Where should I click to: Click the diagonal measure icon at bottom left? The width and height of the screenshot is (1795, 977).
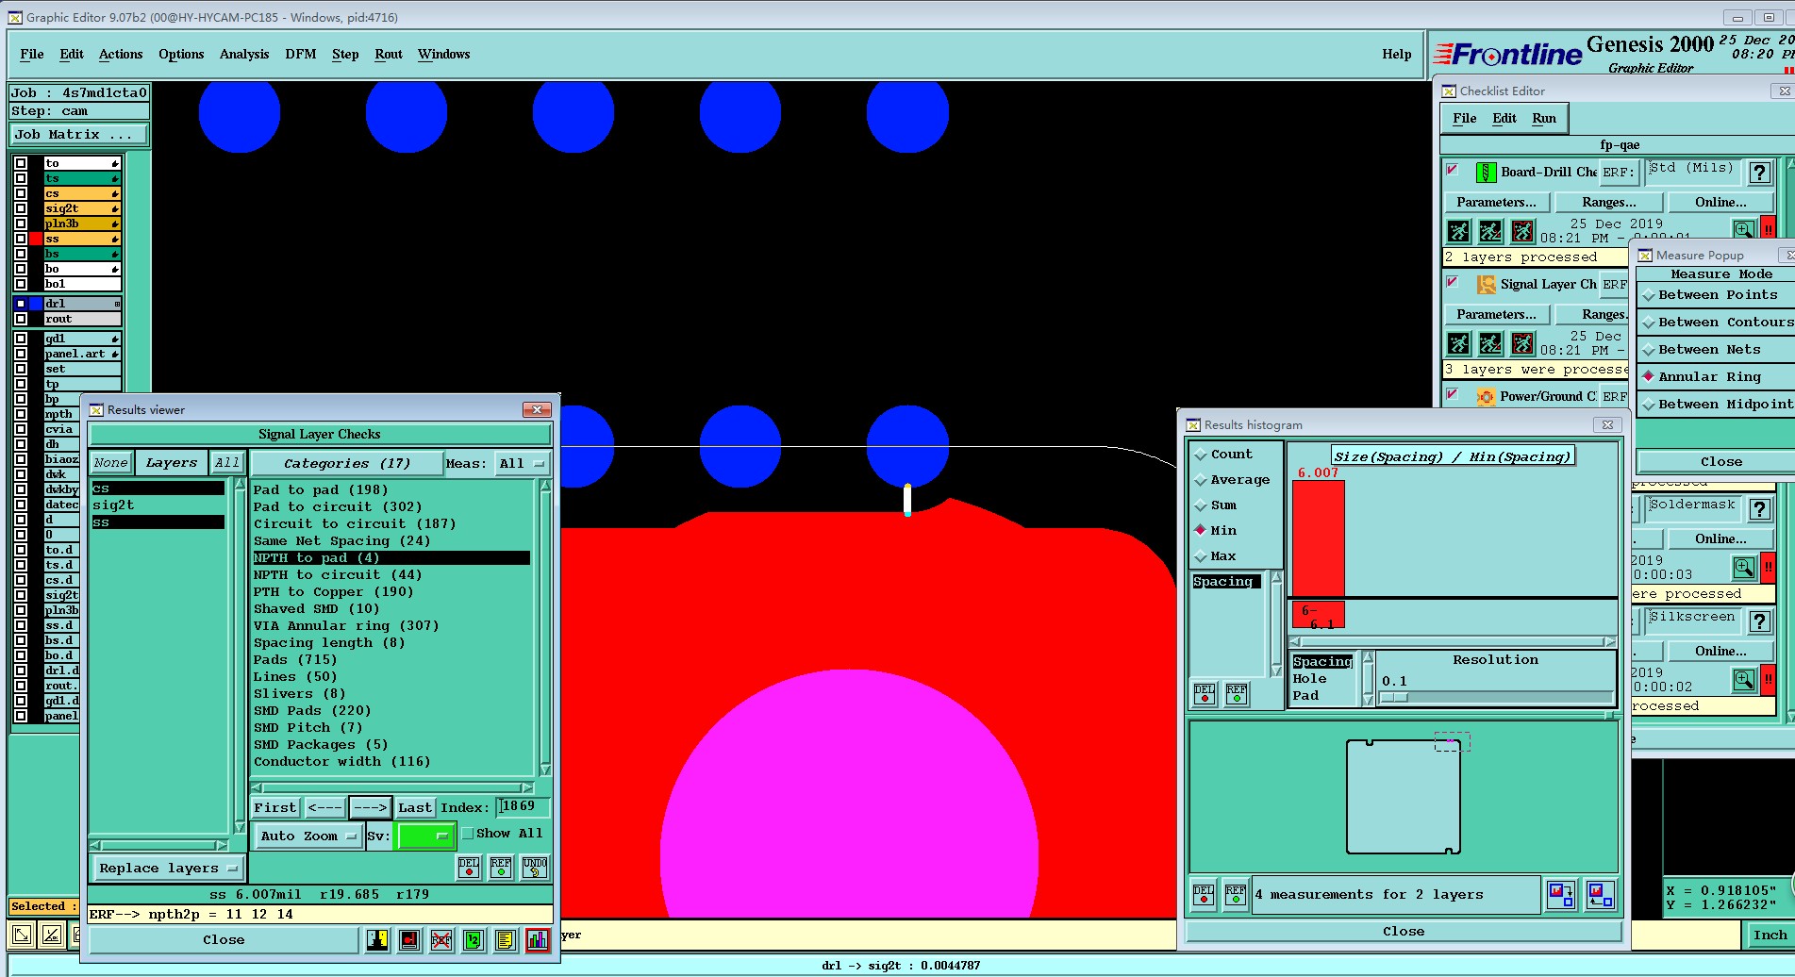coord(53,936)
